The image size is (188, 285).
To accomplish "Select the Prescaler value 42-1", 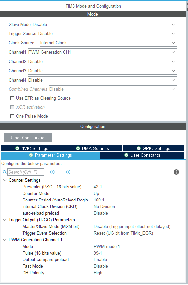I will (x=98, y=187).
